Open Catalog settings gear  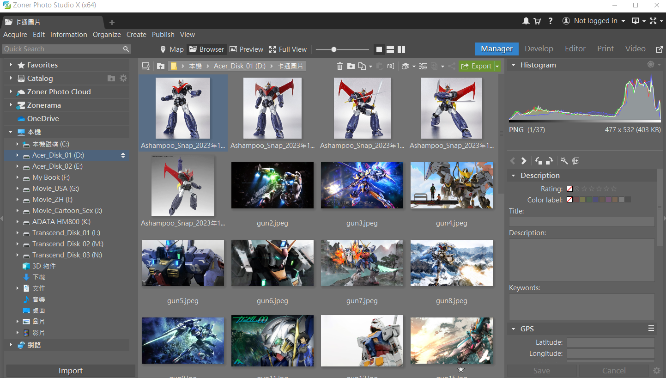123,78
